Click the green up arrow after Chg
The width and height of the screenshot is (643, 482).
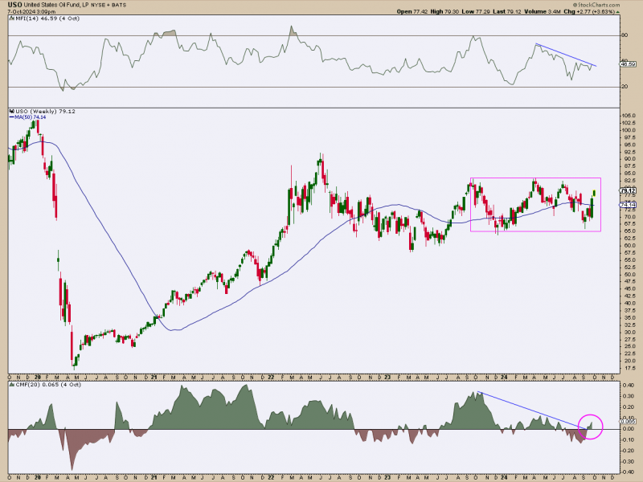pyautogui.click(x=616, y=12)
